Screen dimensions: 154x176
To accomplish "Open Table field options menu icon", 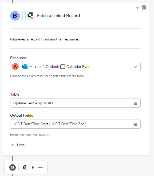I will [135, 103].
